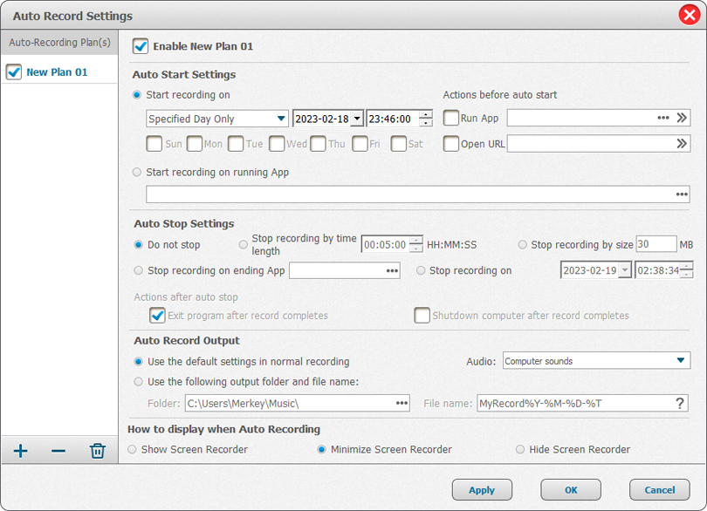Uncheck Exit program after record completes
Viewport: 707px width, 511px height.
[157, 316]
